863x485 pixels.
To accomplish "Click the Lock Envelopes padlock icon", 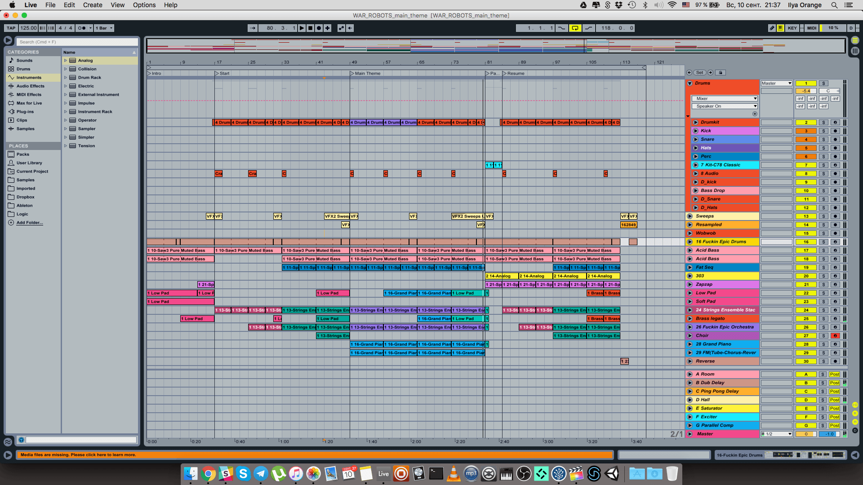I will point(721,72).
